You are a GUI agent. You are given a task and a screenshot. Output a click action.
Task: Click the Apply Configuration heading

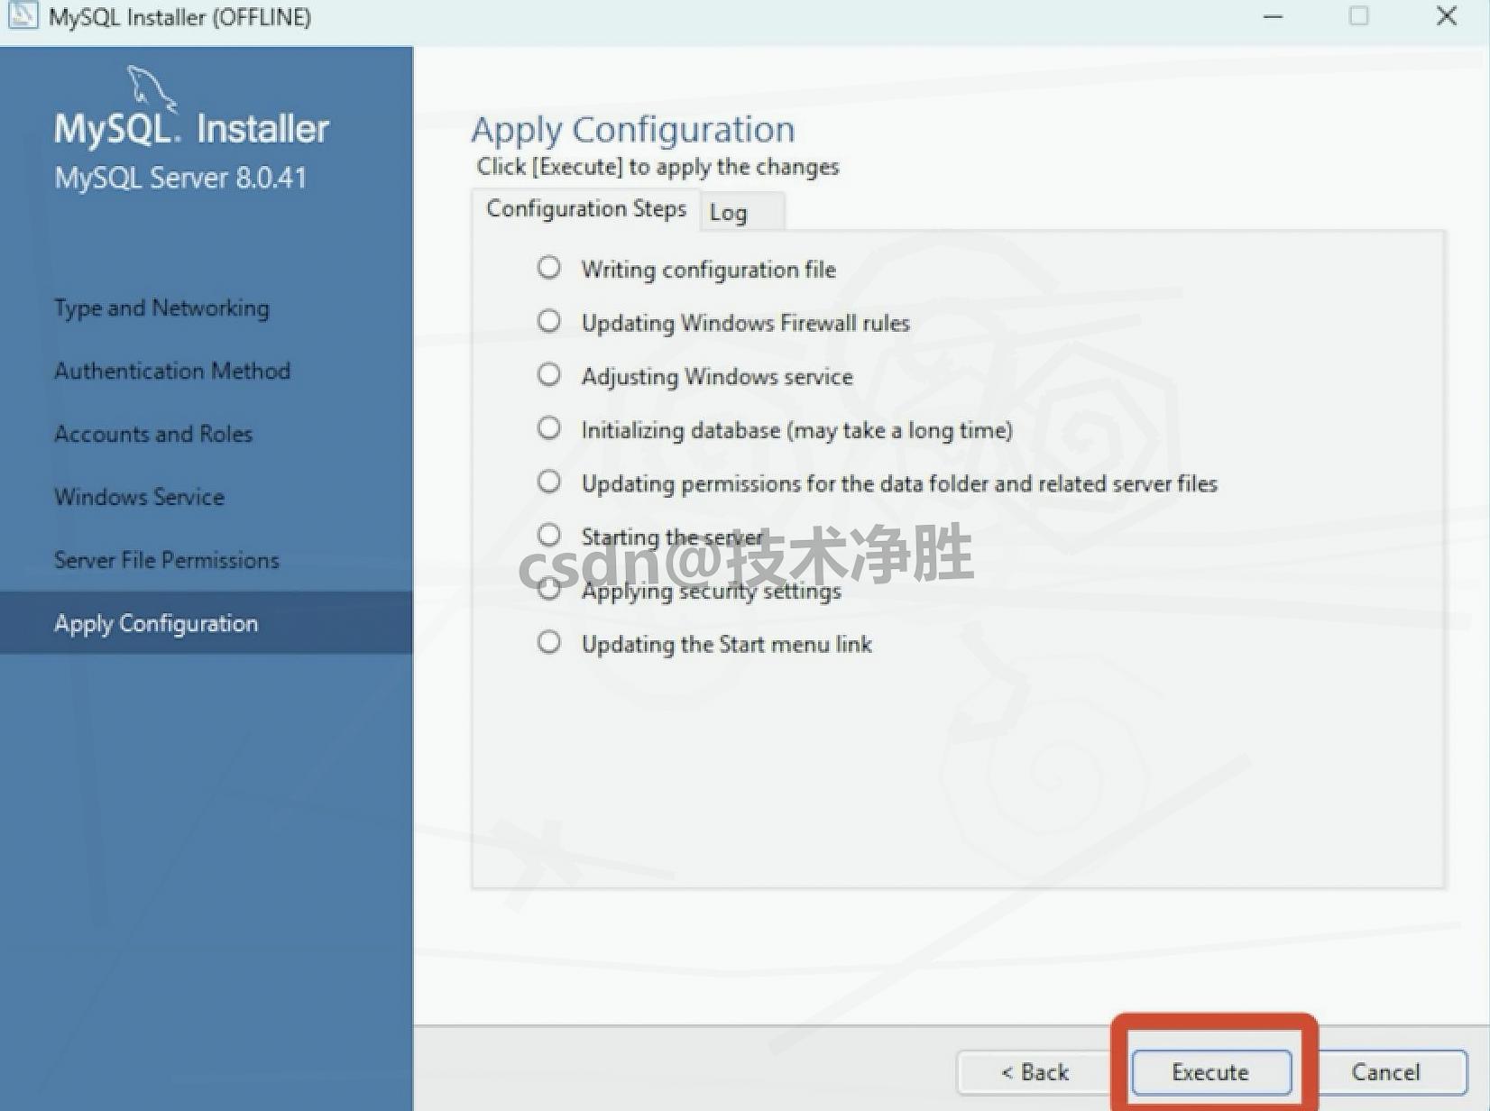pos(633,130)
